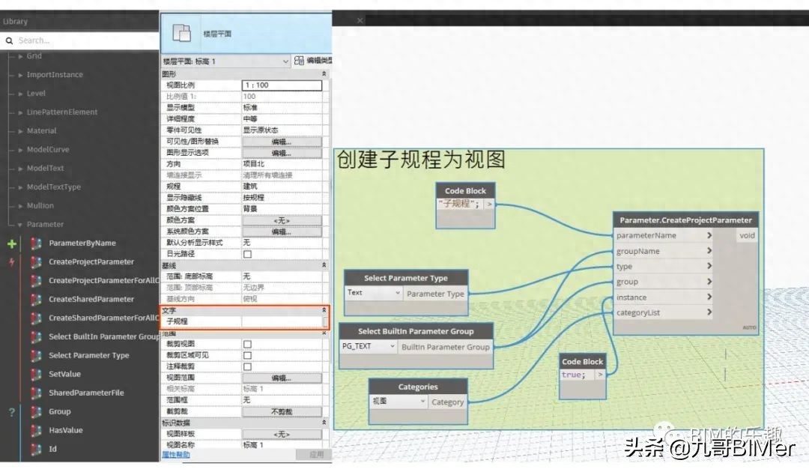Click the 裁剪裁 不剪裁 button

coord(282,411)
